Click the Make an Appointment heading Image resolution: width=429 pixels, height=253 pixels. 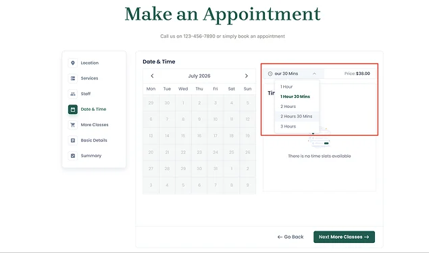[x=222, y=14]
